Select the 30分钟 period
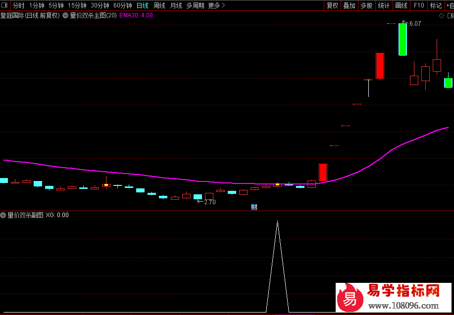454x315 pixels. click(100, 5)
